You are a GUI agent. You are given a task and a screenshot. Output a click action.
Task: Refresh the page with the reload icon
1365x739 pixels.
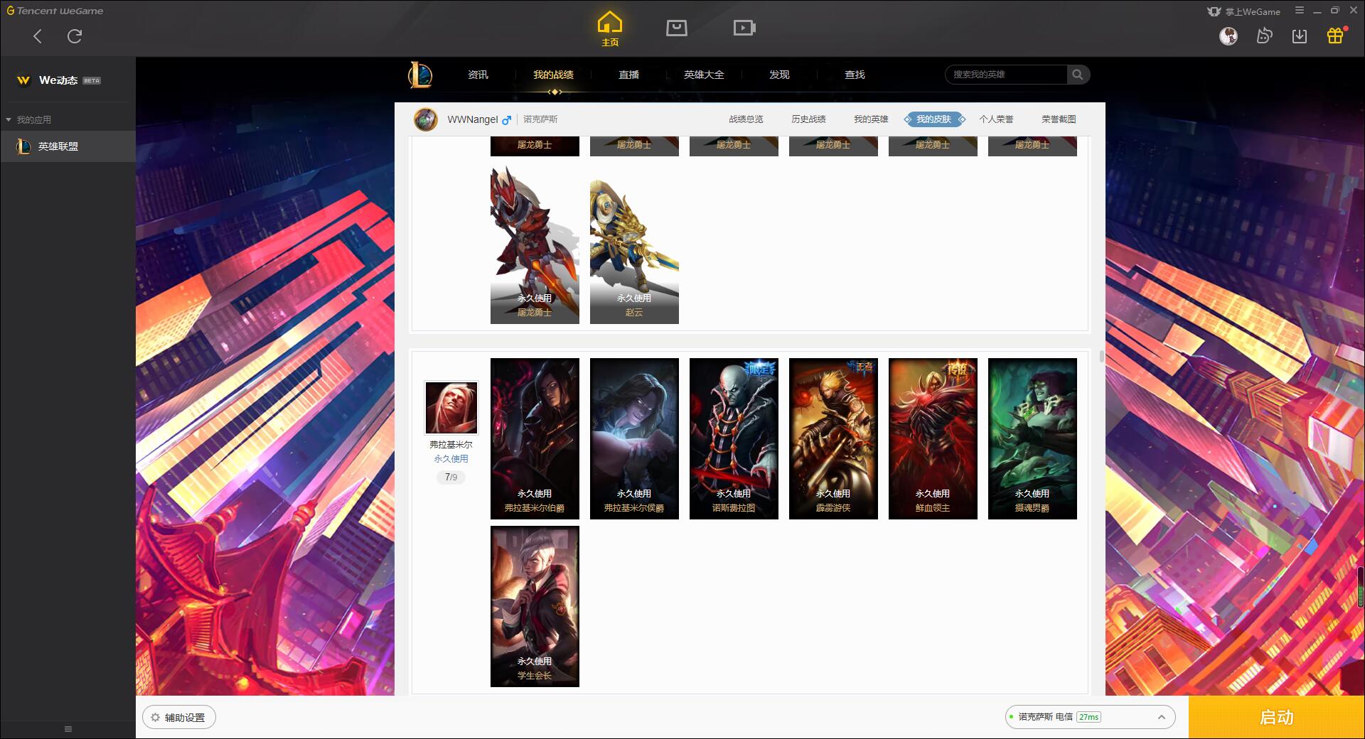click(75, 36)
